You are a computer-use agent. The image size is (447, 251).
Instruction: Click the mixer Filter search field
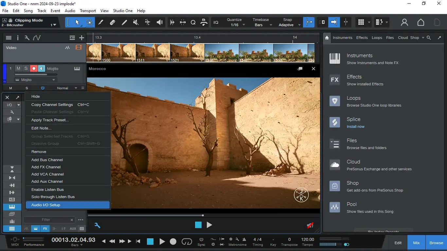(46, 220)
